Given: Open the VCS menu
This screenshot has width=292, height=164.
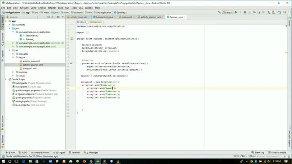Looking at the screenshot, I should click(x=81, y=8).
